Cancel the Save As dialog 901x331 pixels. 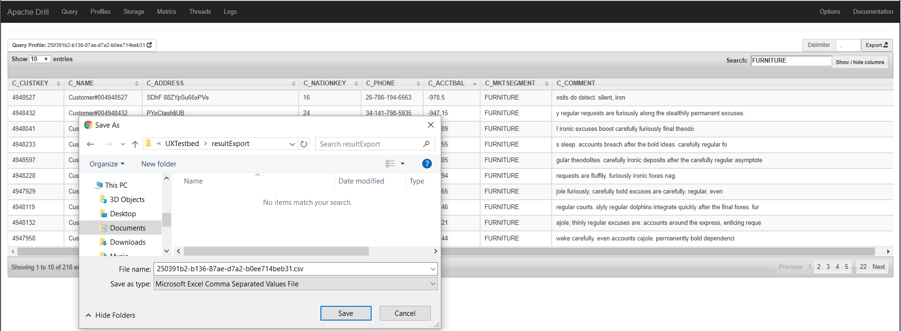click(x=405, y=313)
